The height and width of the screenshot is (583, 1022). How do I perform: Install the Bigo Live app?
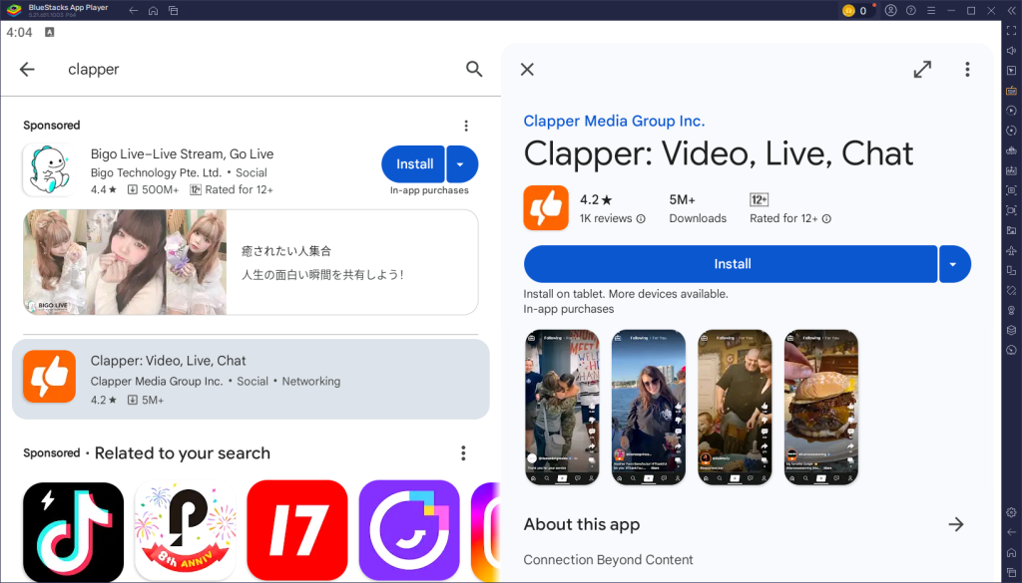coord(414,164)
